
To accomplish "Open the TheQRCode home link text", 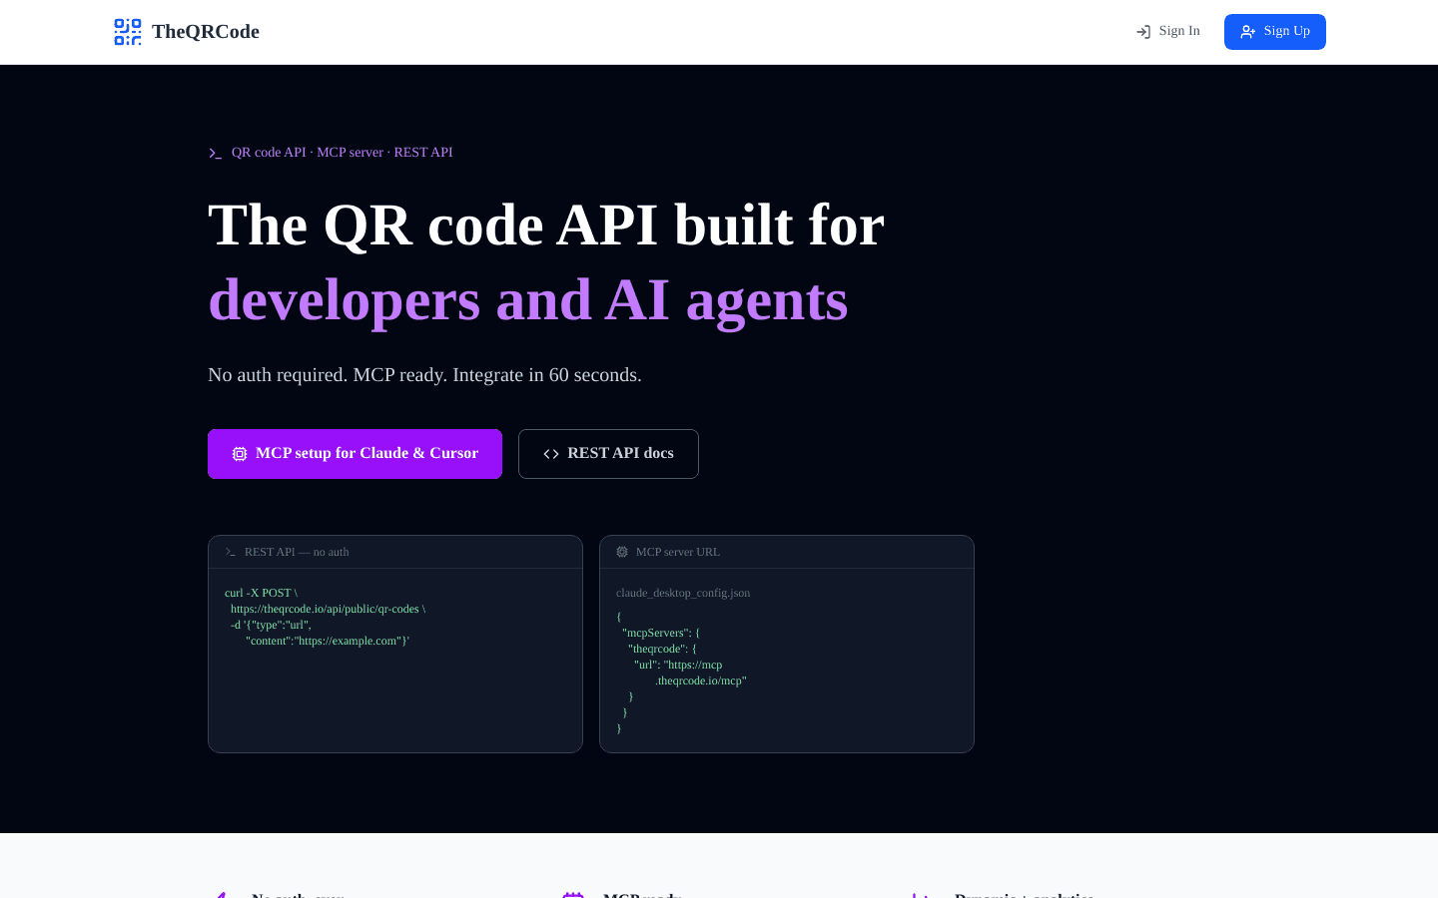I will [x=206, y=32].
